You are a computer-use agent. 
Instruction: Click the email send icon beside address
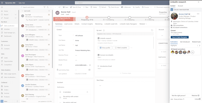(90, 65)
